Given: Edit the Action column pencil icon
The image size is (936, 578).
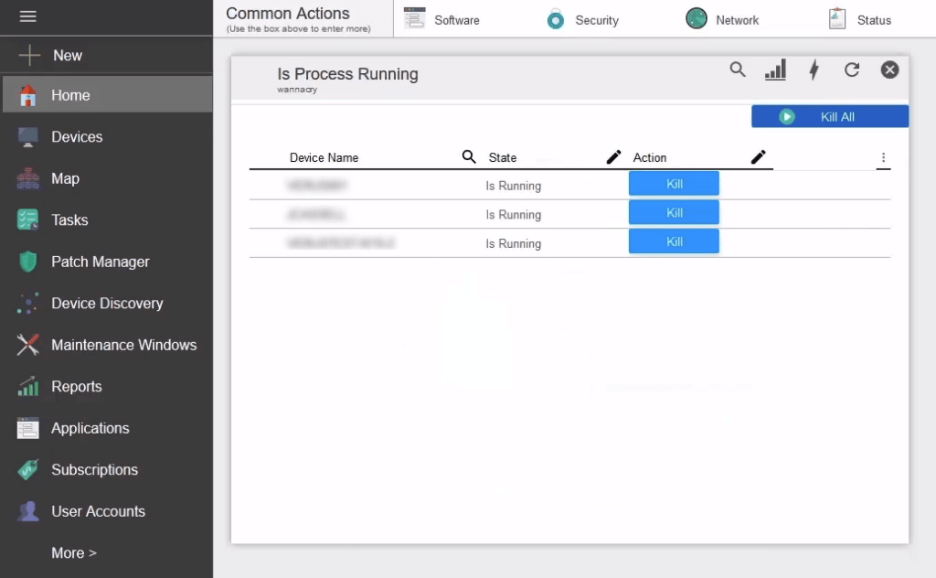Looking at the screenshot, I should (x=758, y=156).
